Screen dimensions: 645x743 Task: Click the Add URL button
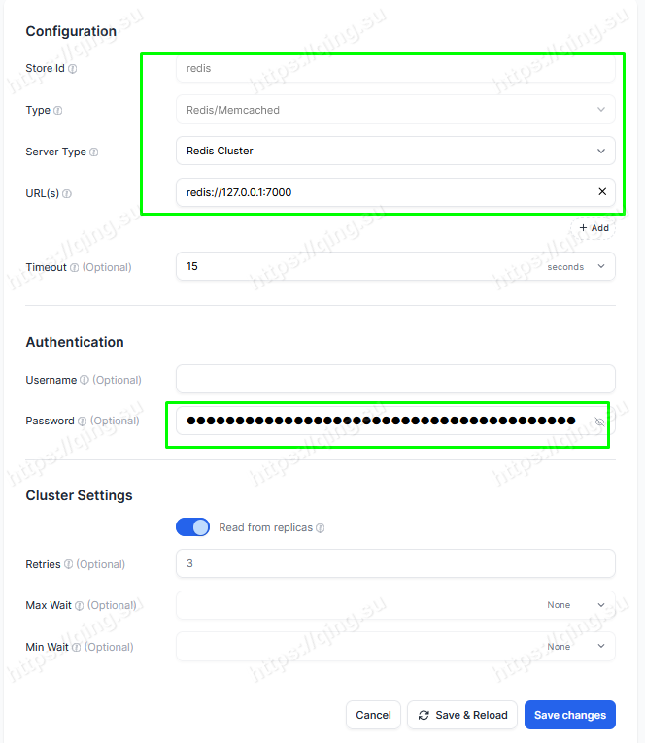coord(594,228)
